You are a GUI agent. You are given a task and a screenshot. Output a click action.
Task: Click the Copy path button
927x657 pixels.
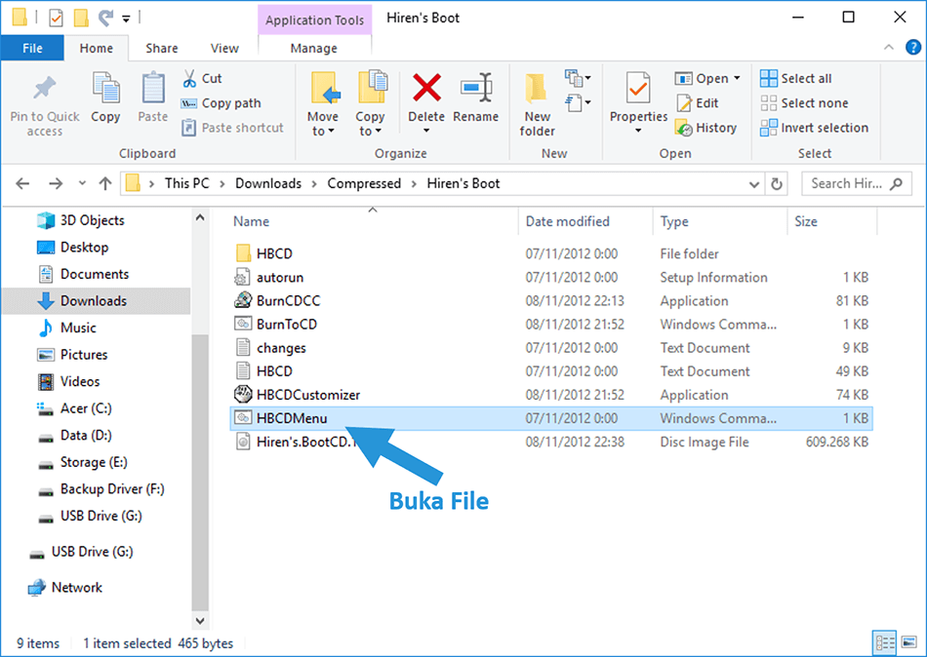point(222,102)
